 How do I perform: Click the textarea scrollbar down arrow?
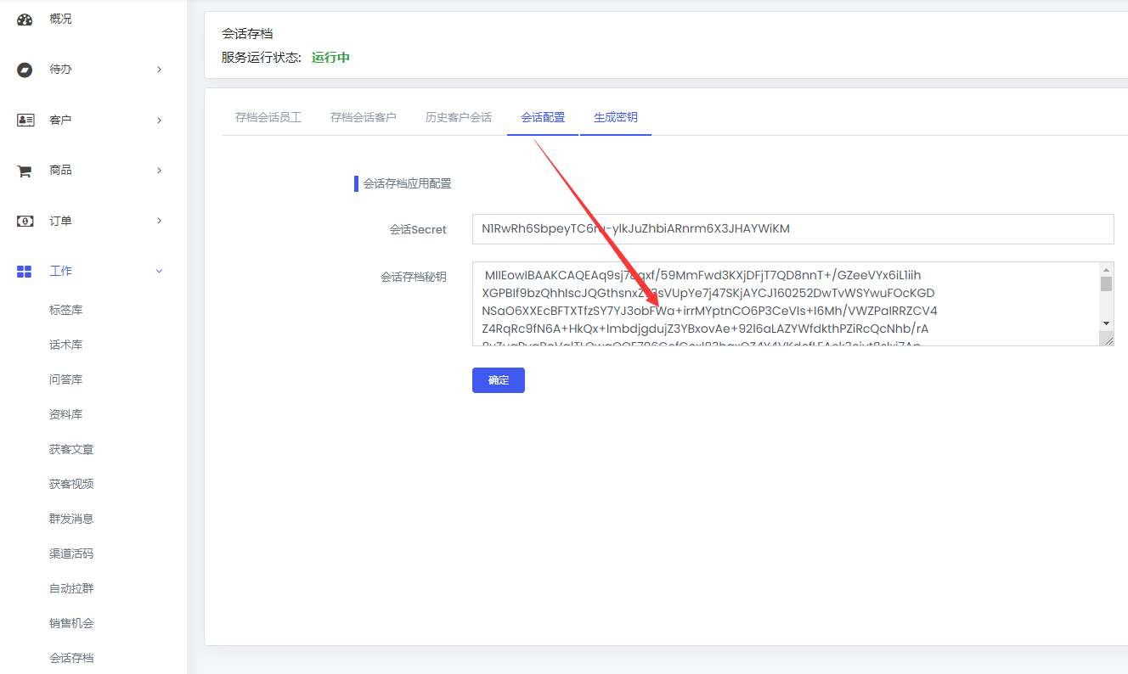coord(1106,323)
